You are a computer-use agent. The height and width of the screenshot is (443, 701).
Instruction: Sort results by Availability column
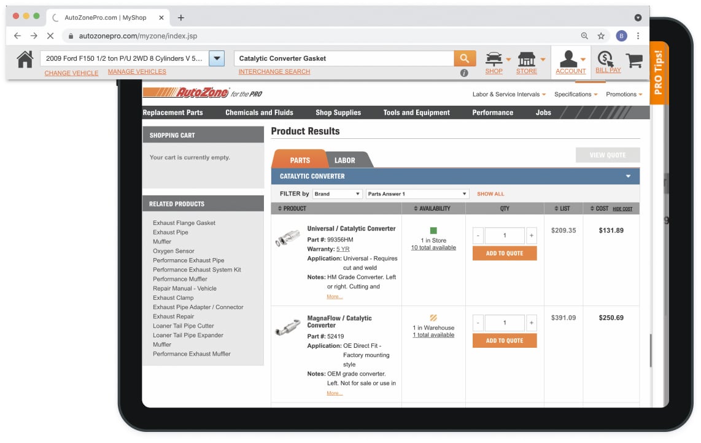pyautogui.click(x=432, y=208)
